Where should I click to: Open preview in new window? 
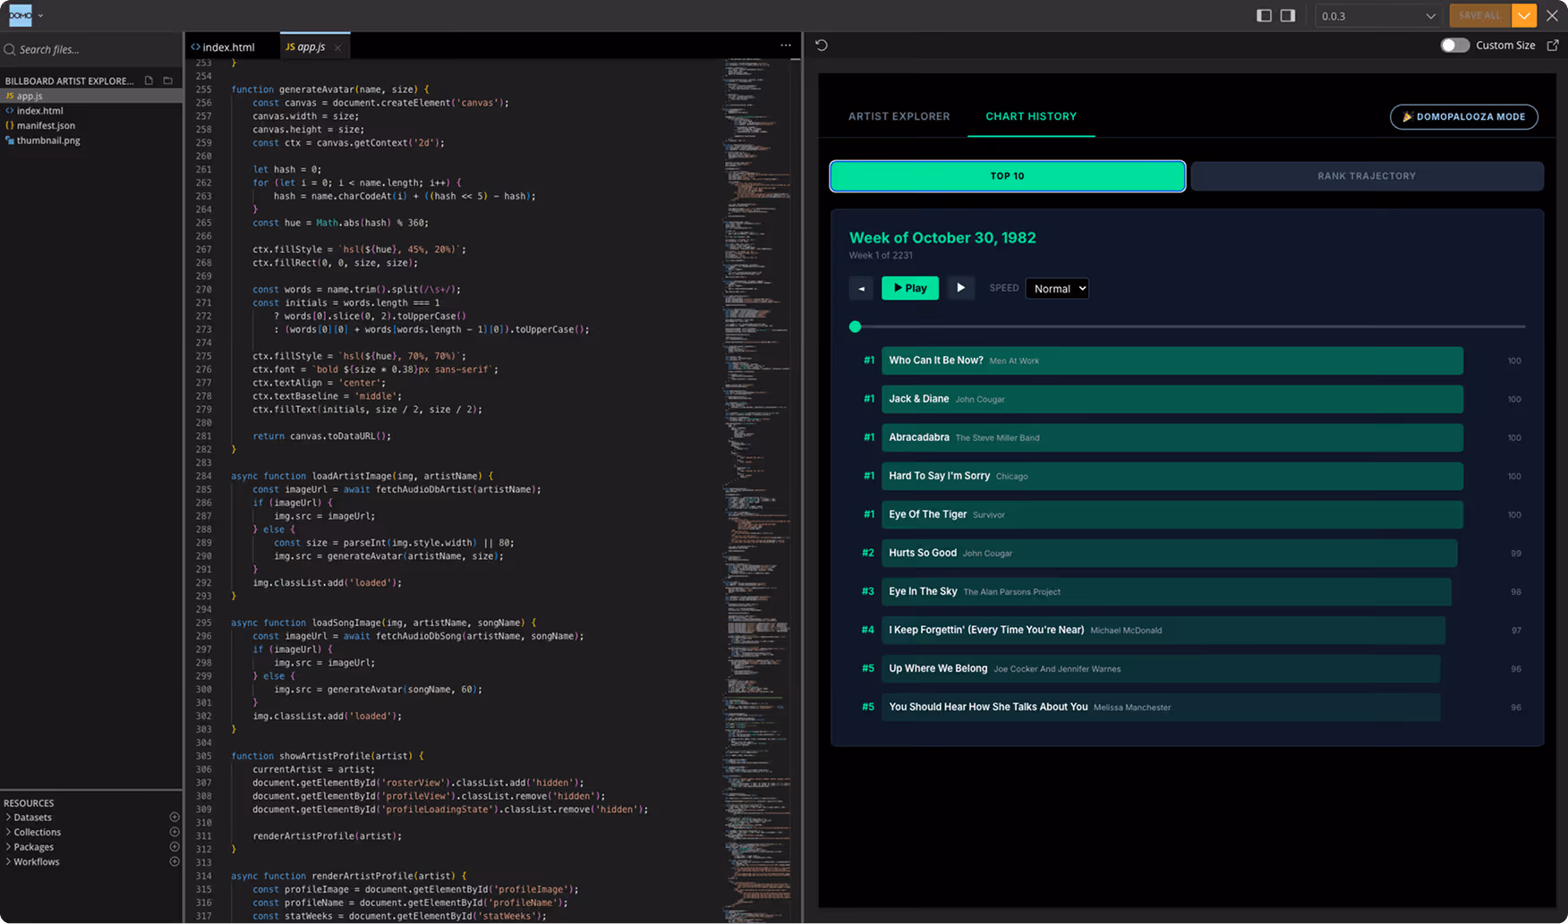pyautogui.click(x=1553, y=45)
